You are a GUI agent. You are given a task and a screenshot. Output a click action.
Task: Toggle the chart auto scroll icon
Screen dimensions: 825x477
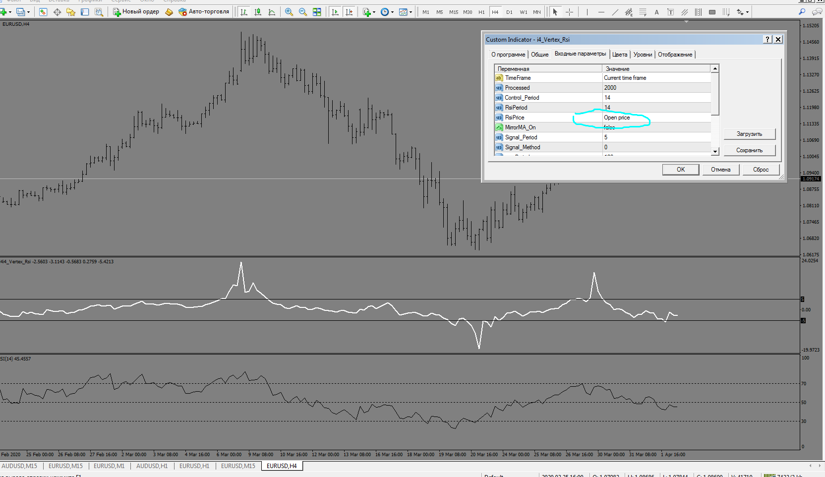pyautogui.click(x=335, y=12)
